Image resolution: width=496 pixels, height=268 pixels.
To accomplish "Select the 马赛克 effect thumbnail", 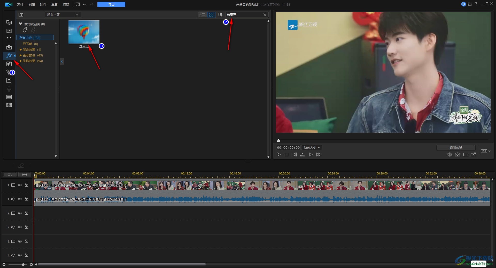I will point(84,32).
